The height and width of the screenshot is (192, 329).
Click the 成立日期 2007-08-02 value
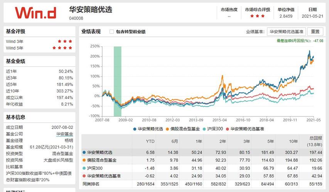point(62,127)
